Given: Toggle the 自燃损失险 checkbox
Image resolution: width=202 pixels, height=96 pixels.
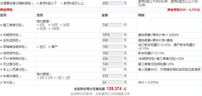Looking at the screenshot, I should [x=1, y=53].
